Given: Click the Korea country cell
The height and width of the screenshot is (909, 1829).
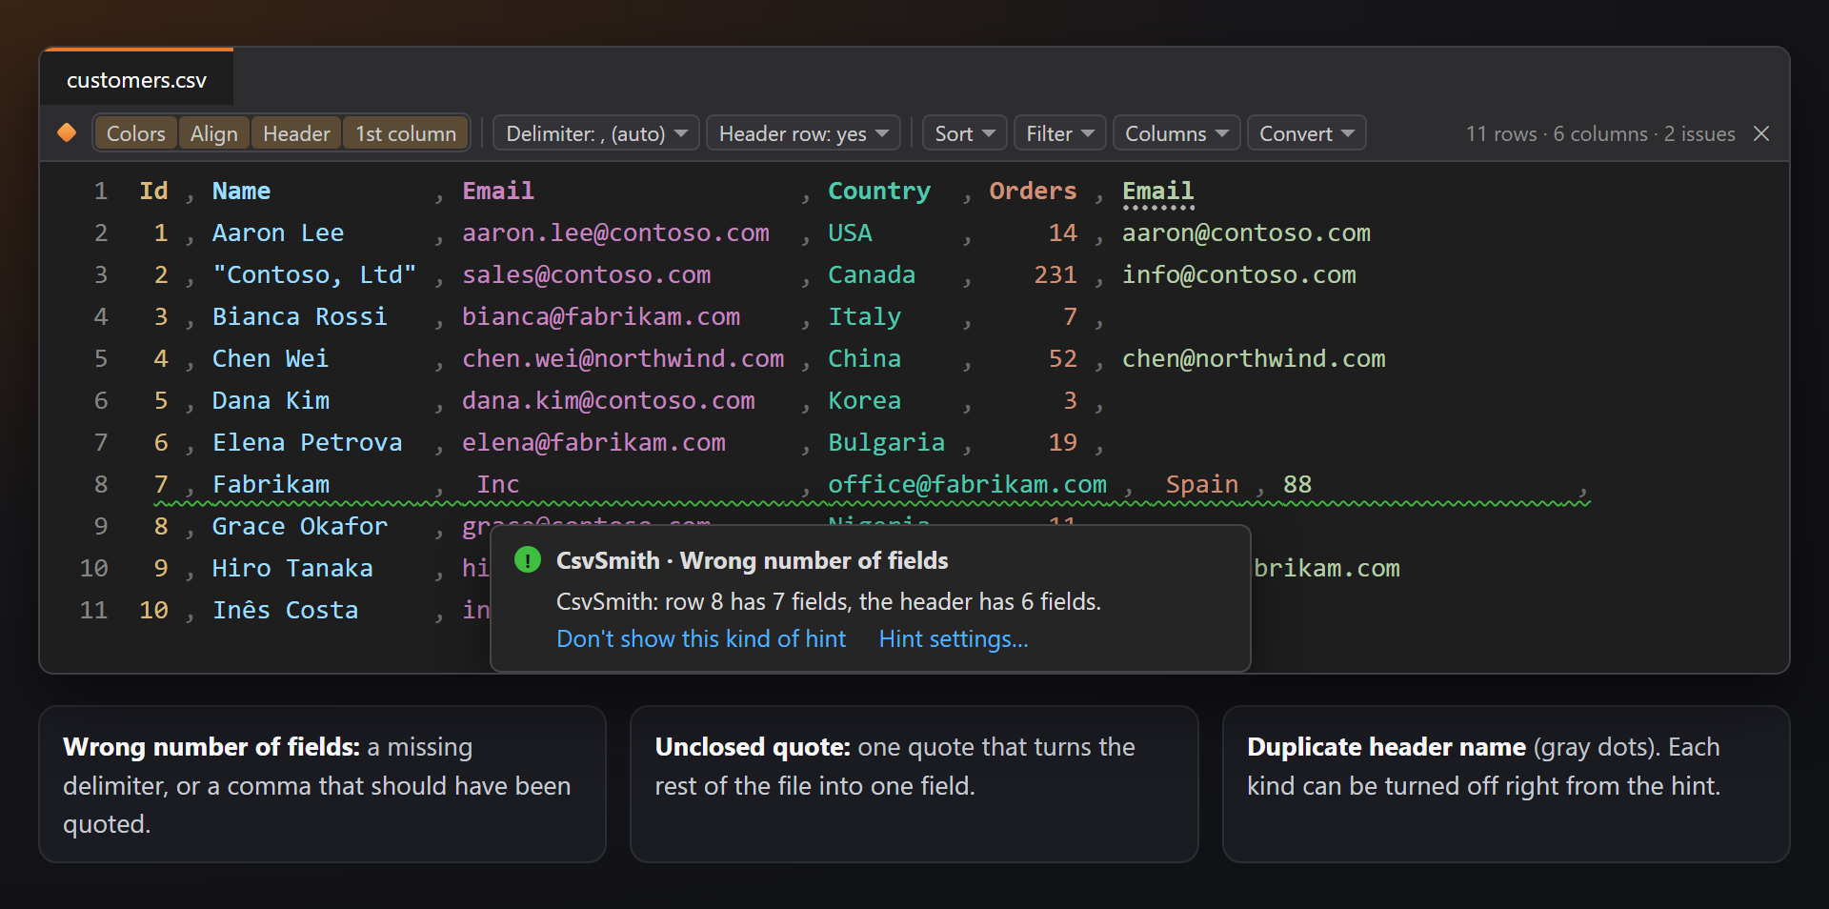Looking at the screenshot, I should tap(864, 400).
